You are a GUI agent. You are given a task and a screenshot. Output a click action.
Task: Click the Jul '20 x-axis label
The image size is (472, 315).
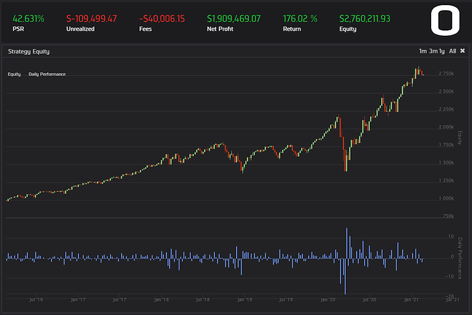point(369,300)
